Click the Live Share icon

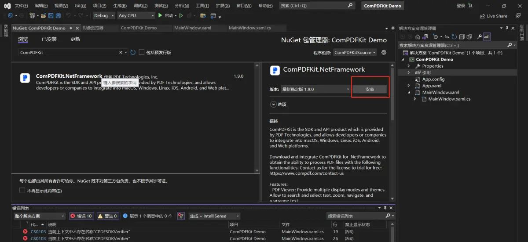pyautogui.click(x=482, y=16)
